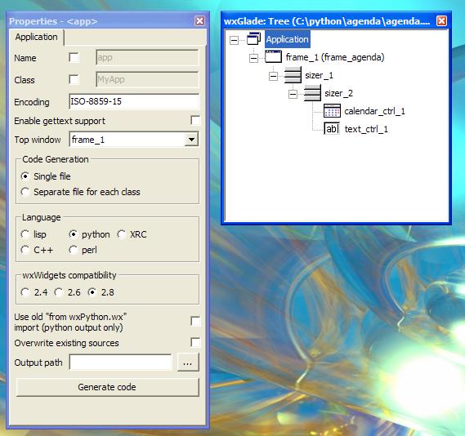Click the Encoding text field
This screenshot has height=436, width=465.
pyautogui.click(x=134, y=101)
